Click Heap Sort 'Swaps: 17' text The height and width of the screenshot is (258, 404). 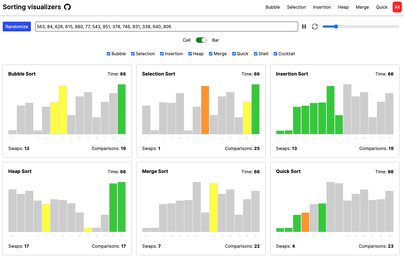pyautogui.click(x=18, y=246)
